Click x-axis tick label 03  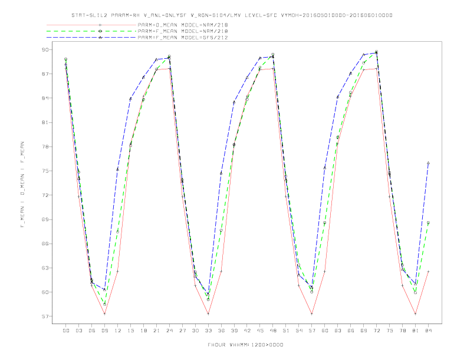click(78, 331)
